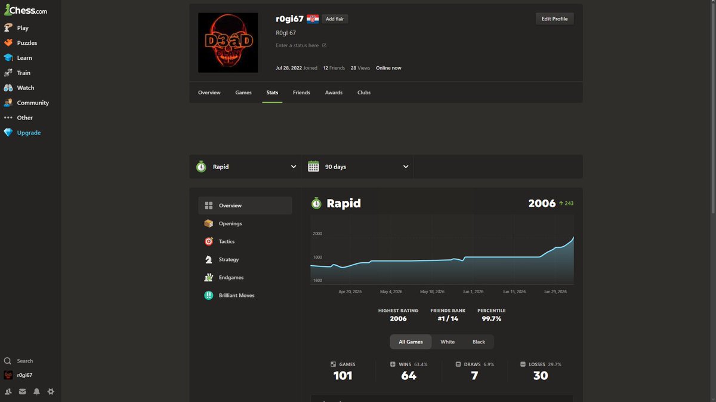
Task: Expand the Rapid time control dropdown
Action: coord(245,167)
